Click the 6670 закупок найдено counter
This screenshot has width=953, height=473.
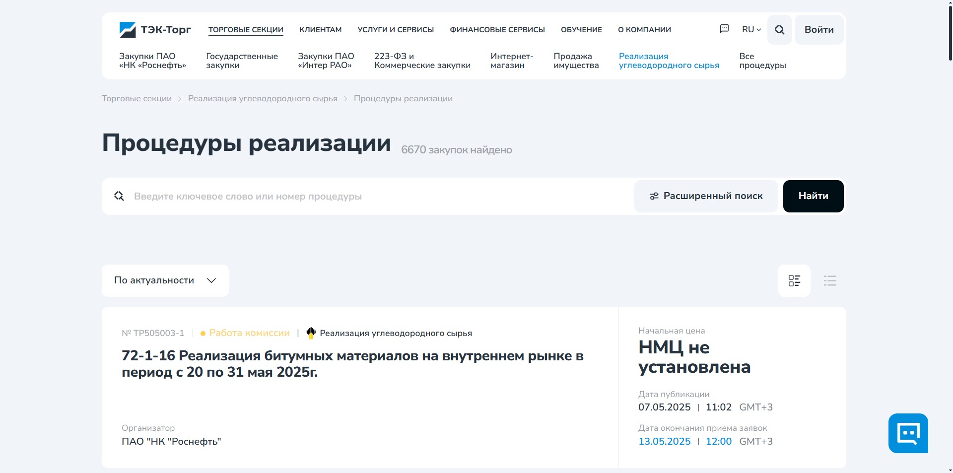456,150
